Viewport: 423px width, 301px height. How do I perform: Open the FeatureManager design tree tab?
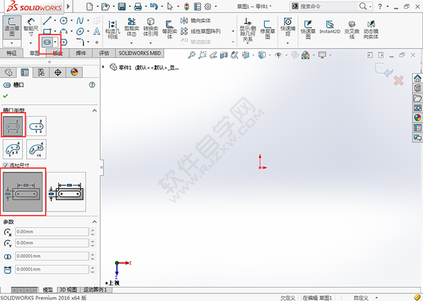(x=8, y=72)
